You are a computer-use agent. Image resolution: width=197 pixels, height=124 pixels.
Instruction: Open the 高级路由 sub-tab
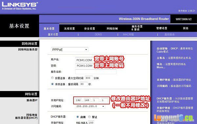(x=169, y=34)
